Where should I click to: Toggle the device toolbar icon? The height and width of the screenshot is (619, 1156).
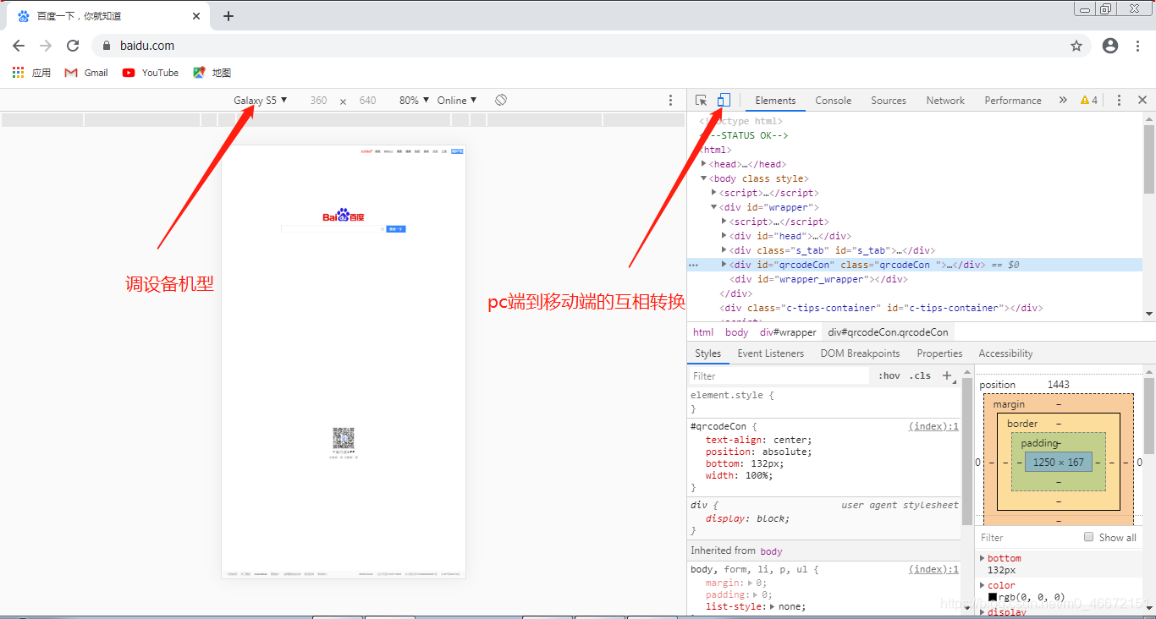tap(723, 100)
